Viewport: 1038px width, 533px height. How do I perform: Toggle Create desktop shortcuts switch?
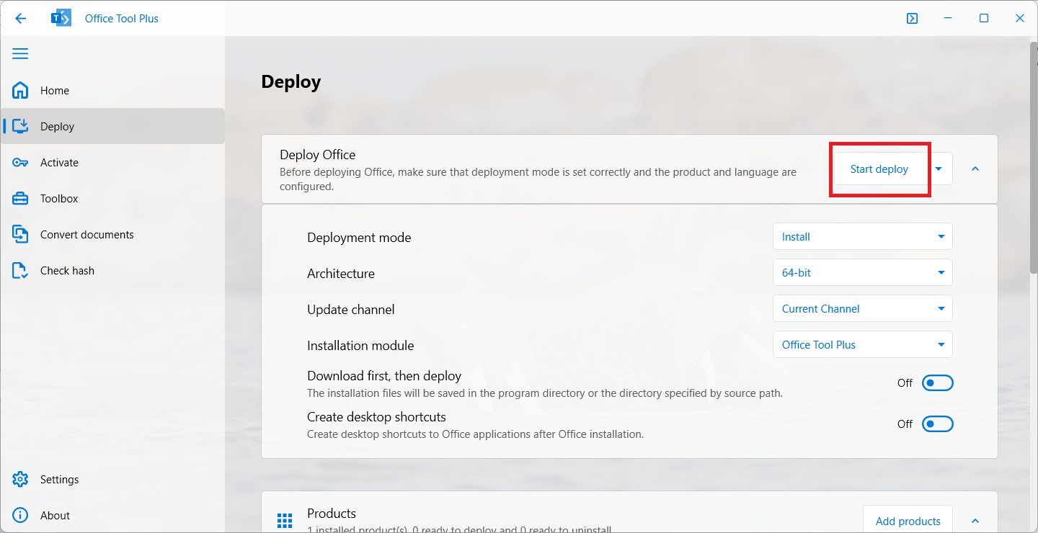[x=938, y=424]
